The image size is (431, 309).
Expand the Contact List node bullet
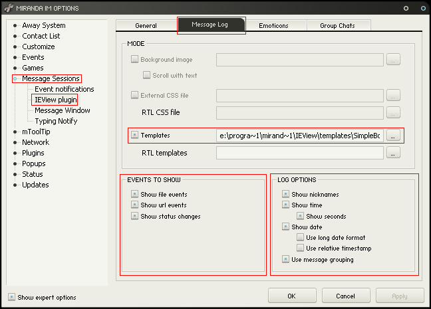coord(15,37)
